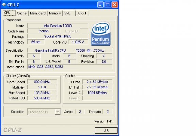
Task: Click the Processor group label
Action: click(14, 20)
